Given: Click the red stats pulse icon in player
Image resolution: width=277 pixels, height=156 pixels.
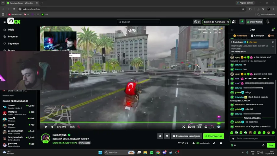Looking at the screenshot, I should point(79,127).
